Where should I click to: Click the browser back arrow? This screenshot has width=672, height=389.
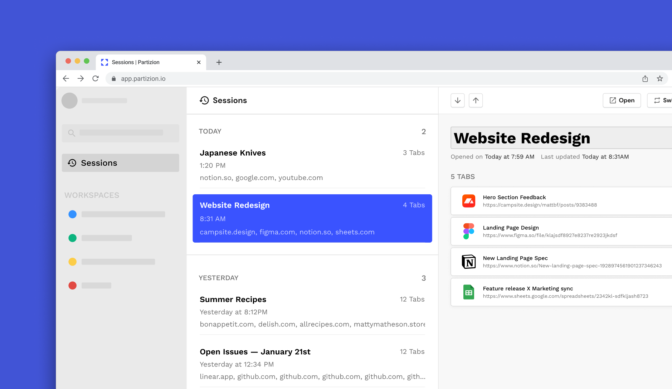coord(66,78)
